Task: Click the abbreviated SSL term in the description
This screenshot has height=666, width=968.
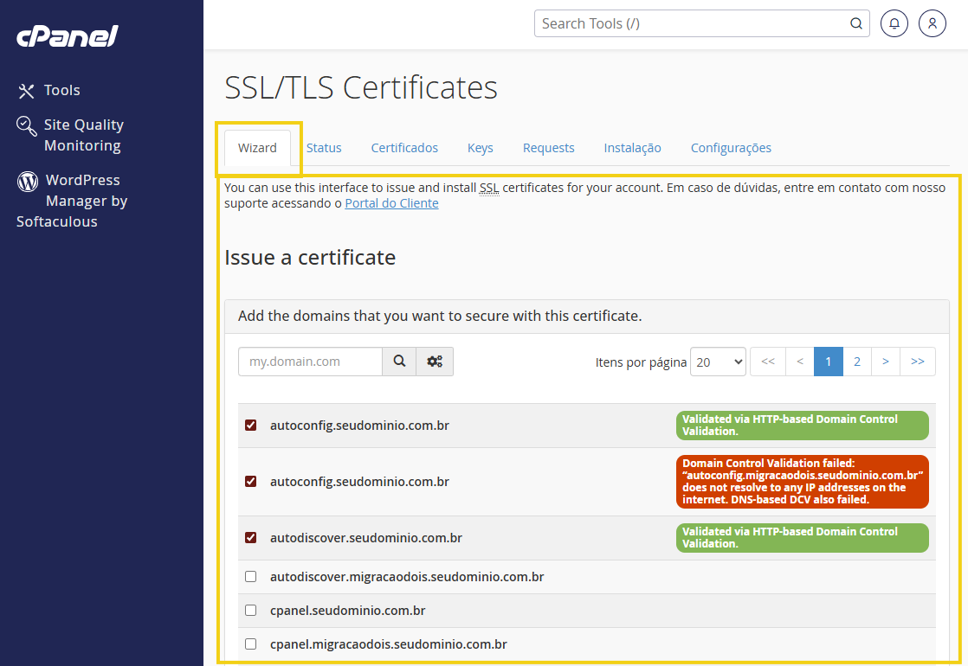Action: pos(489,188)
